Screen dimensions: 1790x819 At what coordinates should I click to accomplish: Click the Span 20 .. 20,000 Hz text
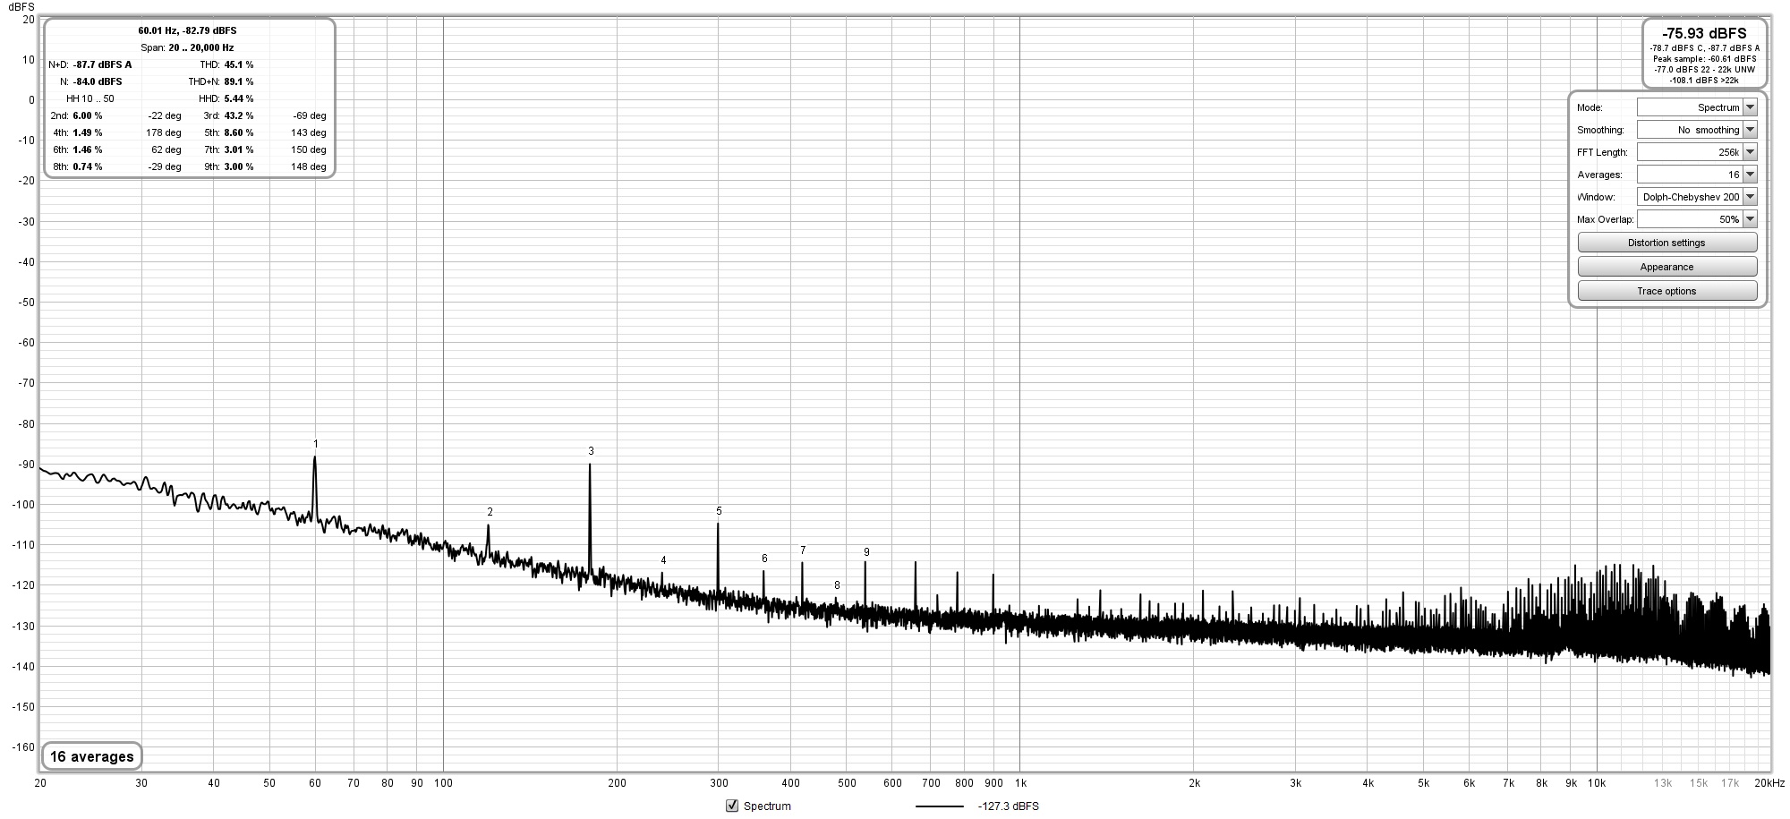coord(187,47)
